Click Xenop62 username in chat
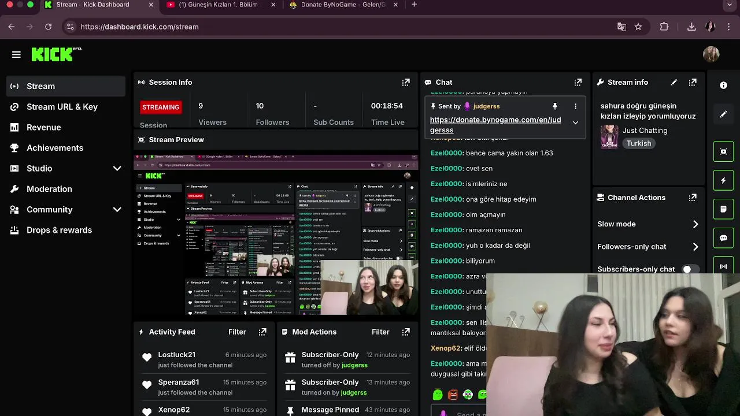The width and height of the screenshot is (740, 416). 446,348
